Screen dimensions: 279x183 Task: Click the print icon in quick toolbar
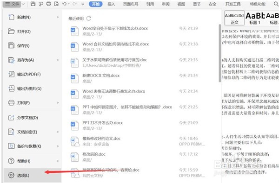(x=48, y=4)
